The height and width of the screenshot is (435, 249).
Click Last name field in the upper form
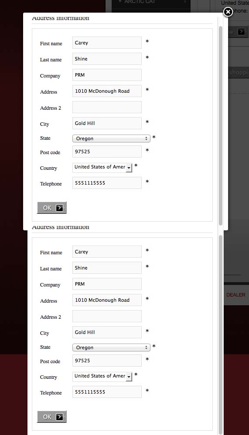pos(107,59)
